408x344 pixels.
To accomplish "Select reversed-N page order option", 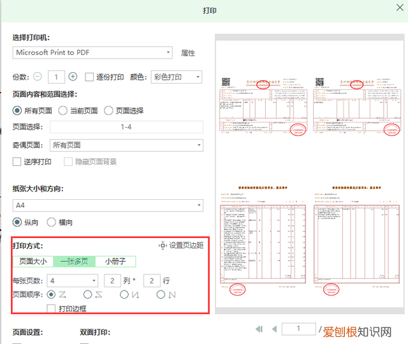I will point(124,294).
